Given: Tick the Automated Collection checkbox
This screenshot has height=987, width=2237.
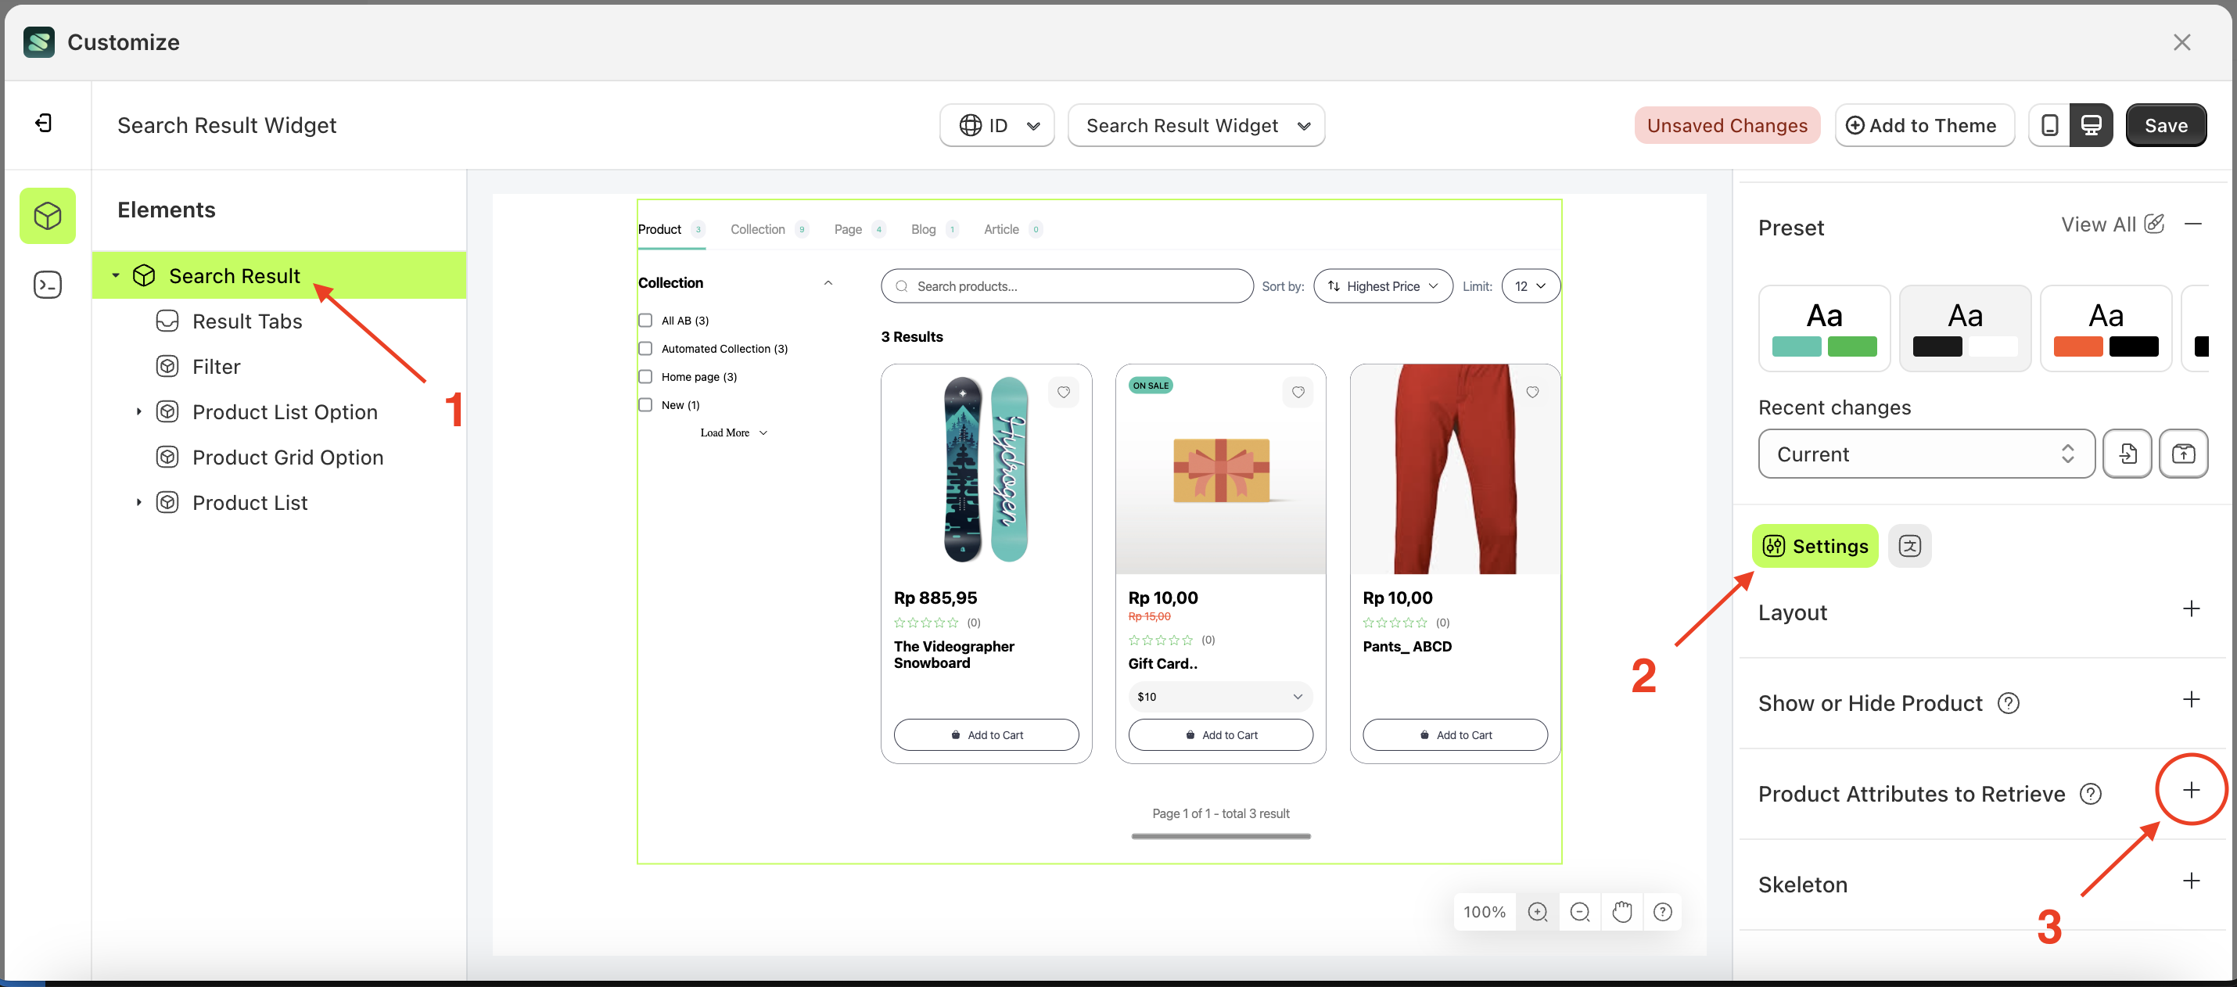Looking at the screenshot, I should tap(645, 349).
